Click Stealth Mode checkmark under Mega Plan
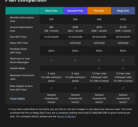Screen dimensions: 138x127 [123, 68]
